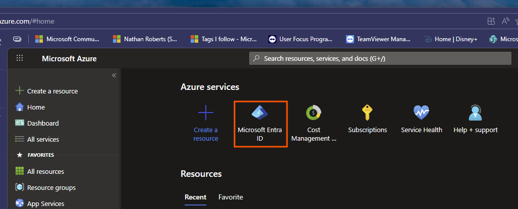Click the All resources grid icon
The height and width of the screenshot is (209, 518).
click(20, 171)
